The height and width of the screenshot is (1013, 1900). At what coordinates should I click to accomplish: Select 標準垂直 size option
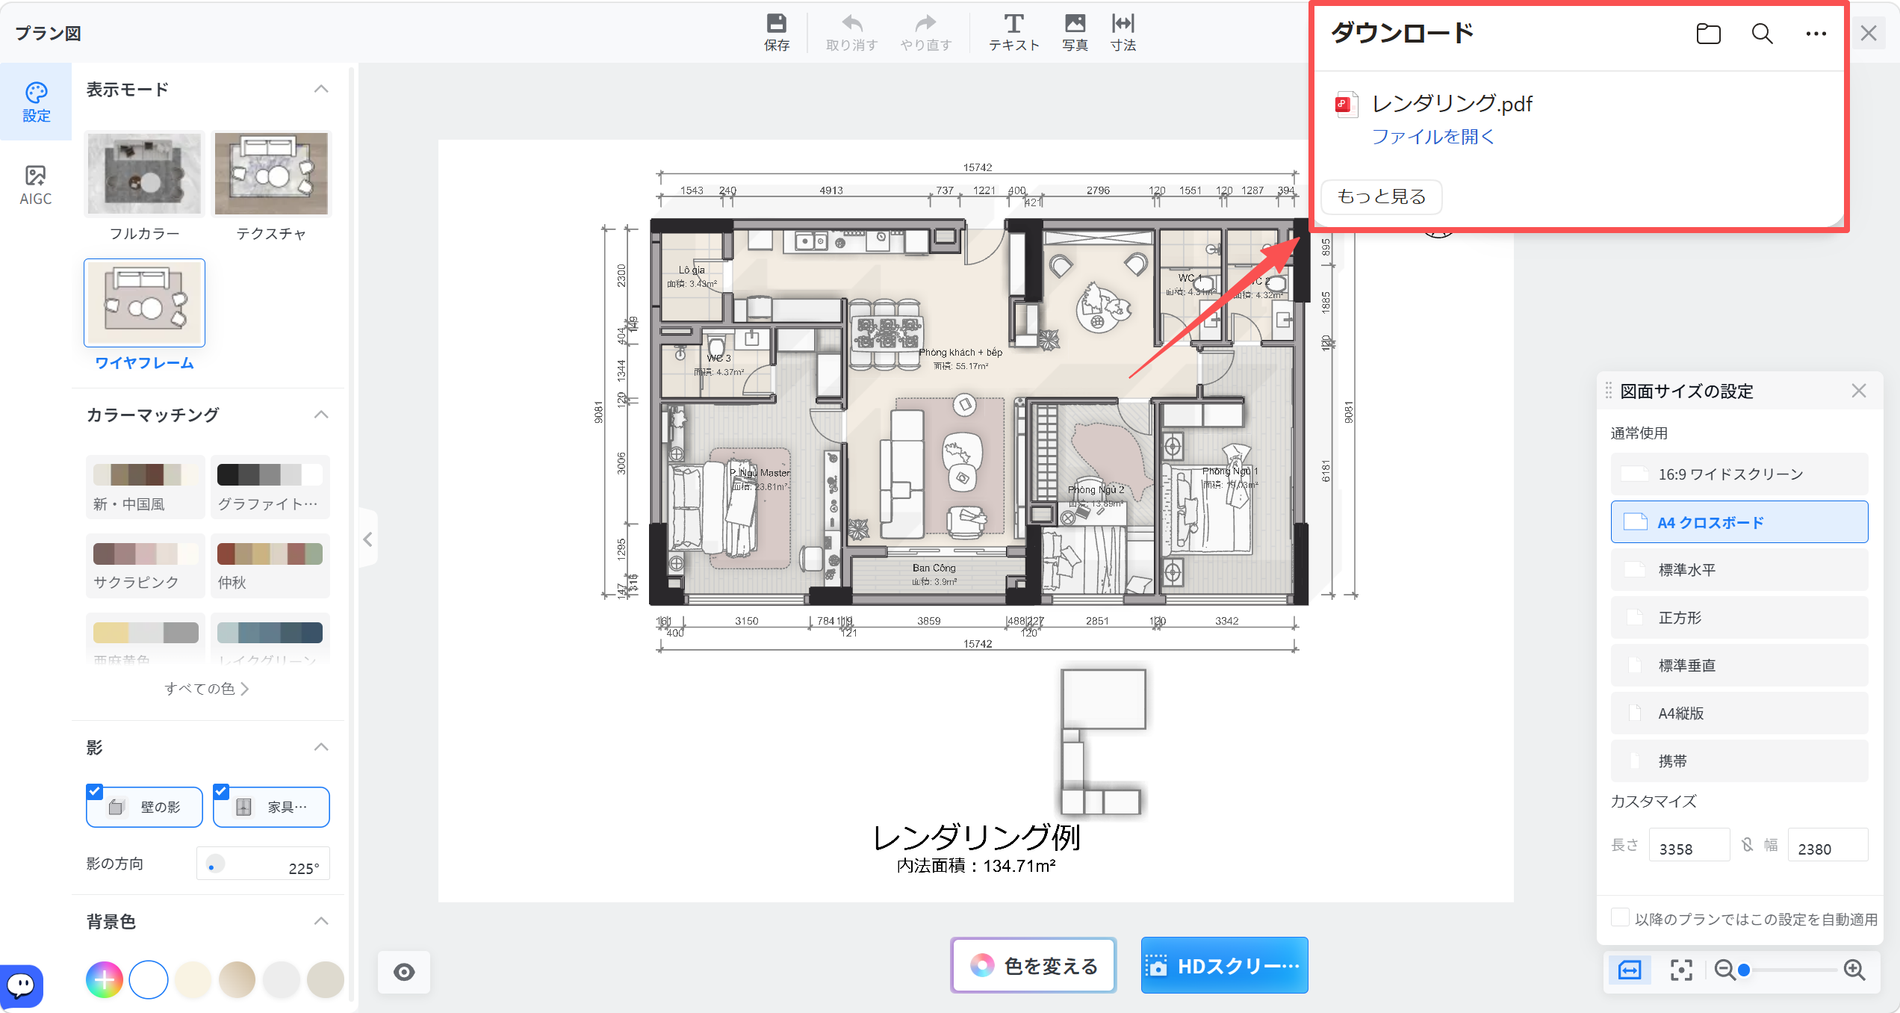pyautogui.click(x=1739, y=666)
